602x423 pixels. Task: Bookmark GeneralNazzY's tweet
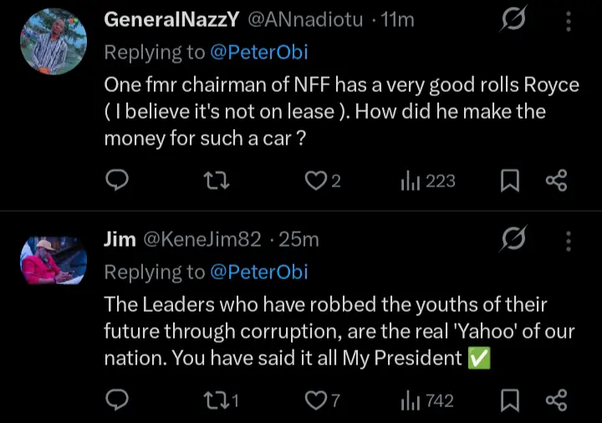point(510,180)
